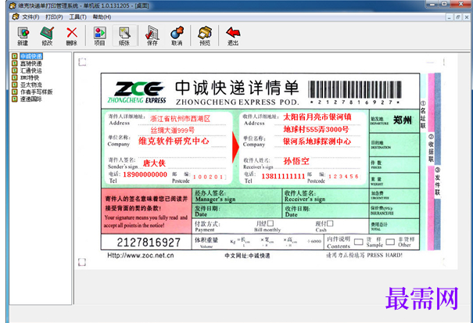Click sender address line 丝绸大道999号
This screenshot has width=473, height=323.
click(x=173, y=131)
